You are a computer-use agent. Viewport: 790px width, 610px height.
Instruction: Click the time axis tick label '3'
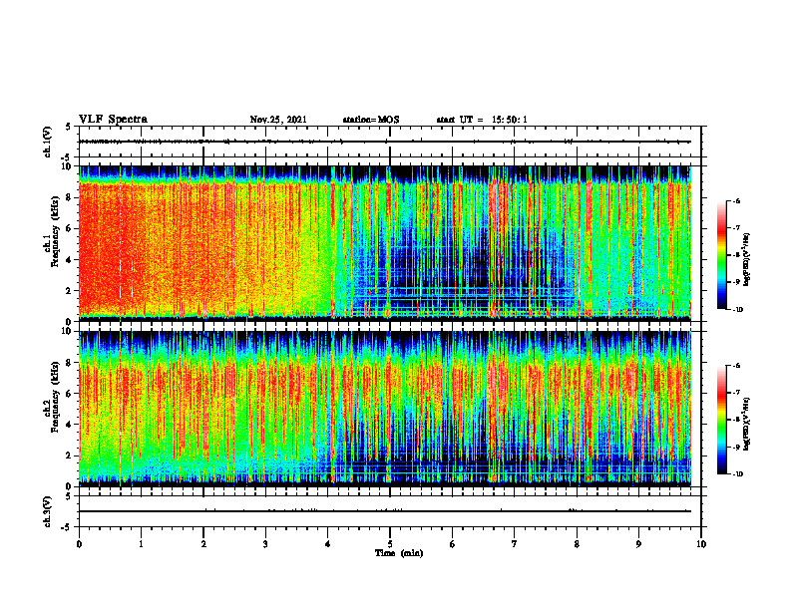coord(265,544)
